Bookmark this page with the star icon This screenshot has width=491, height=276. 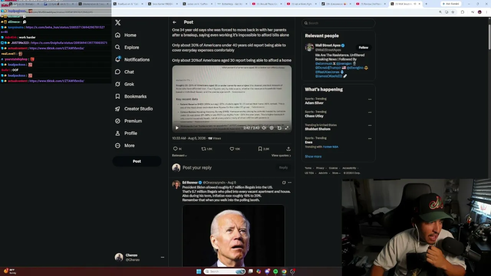point(453,12)
